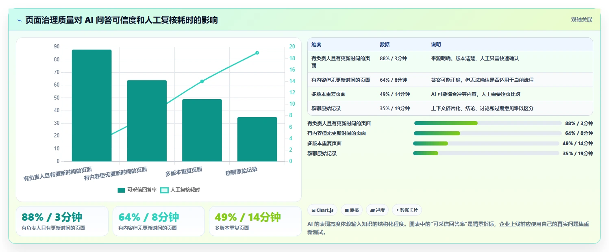
Task: Click the table row label 群聊原始记录
Action: tap(326, 109)
